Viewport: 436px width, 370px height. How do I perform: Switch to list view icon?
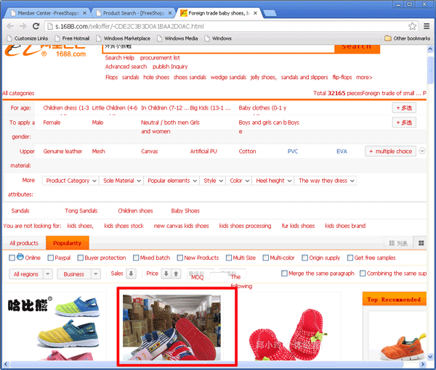[398, 243]
